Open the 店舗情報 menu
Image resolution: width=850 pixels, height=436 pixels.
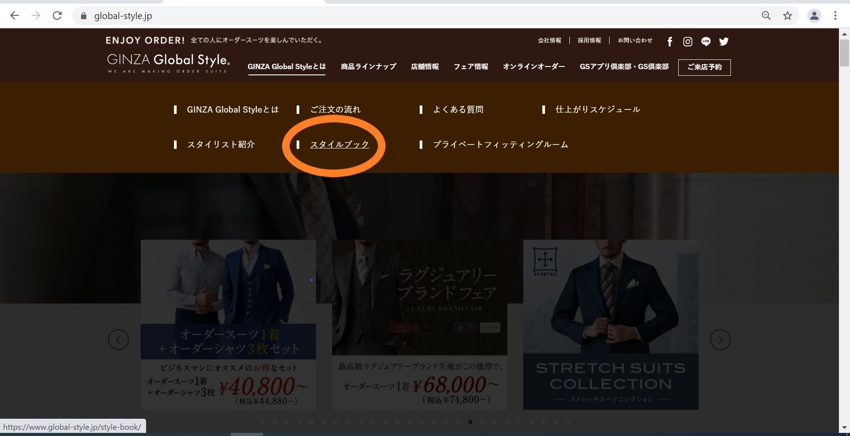[x=425, y=67]
